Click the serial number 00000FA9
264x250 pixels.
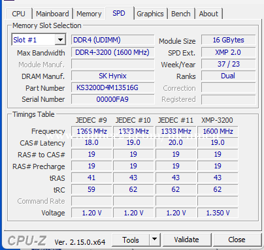click(112, 99)
